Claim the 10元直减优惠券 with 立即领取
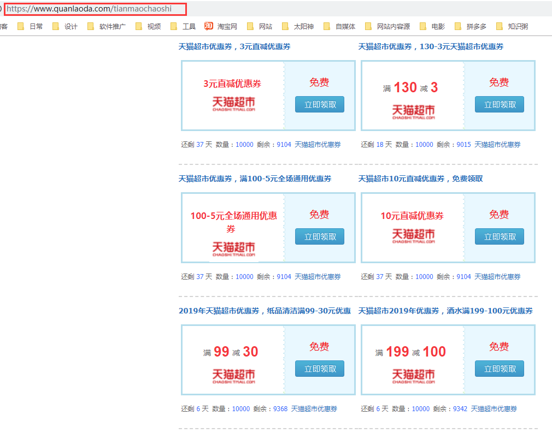The height and width of the screenshot is (433, 552). [500, 236]
